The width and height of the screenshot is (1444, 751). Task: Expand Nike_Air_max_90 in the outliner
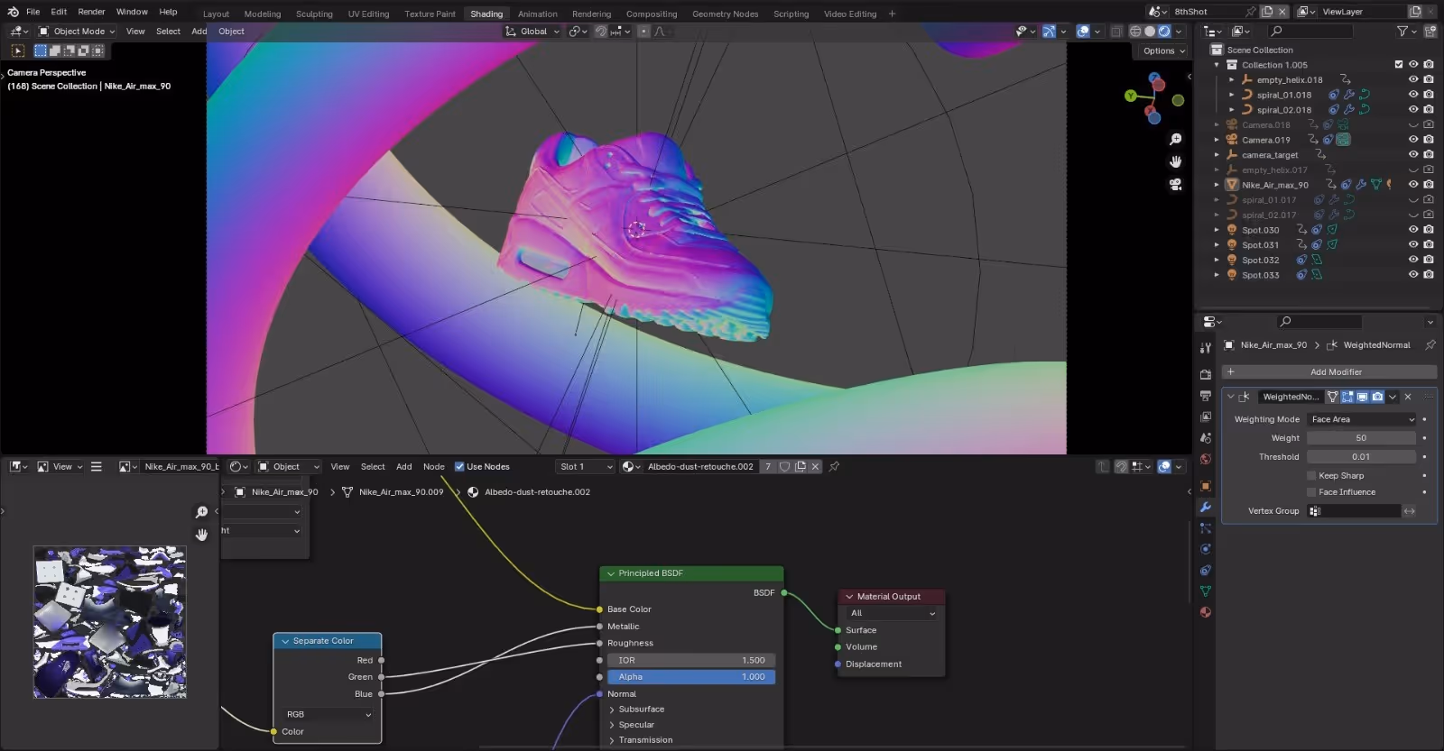click(x=1217, y=185)
